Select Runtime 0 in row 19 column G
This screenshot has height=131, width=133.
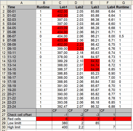[123, 82]
